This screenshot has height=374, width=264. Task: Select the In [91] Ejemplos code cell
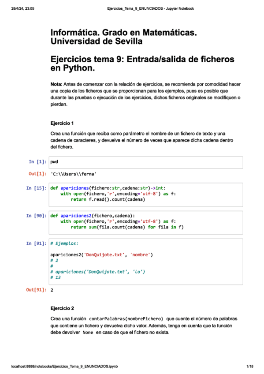coord(146,262)
